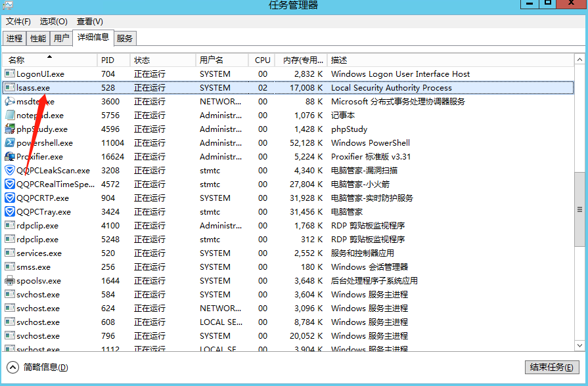Open the 文件(F) menu

18,22
